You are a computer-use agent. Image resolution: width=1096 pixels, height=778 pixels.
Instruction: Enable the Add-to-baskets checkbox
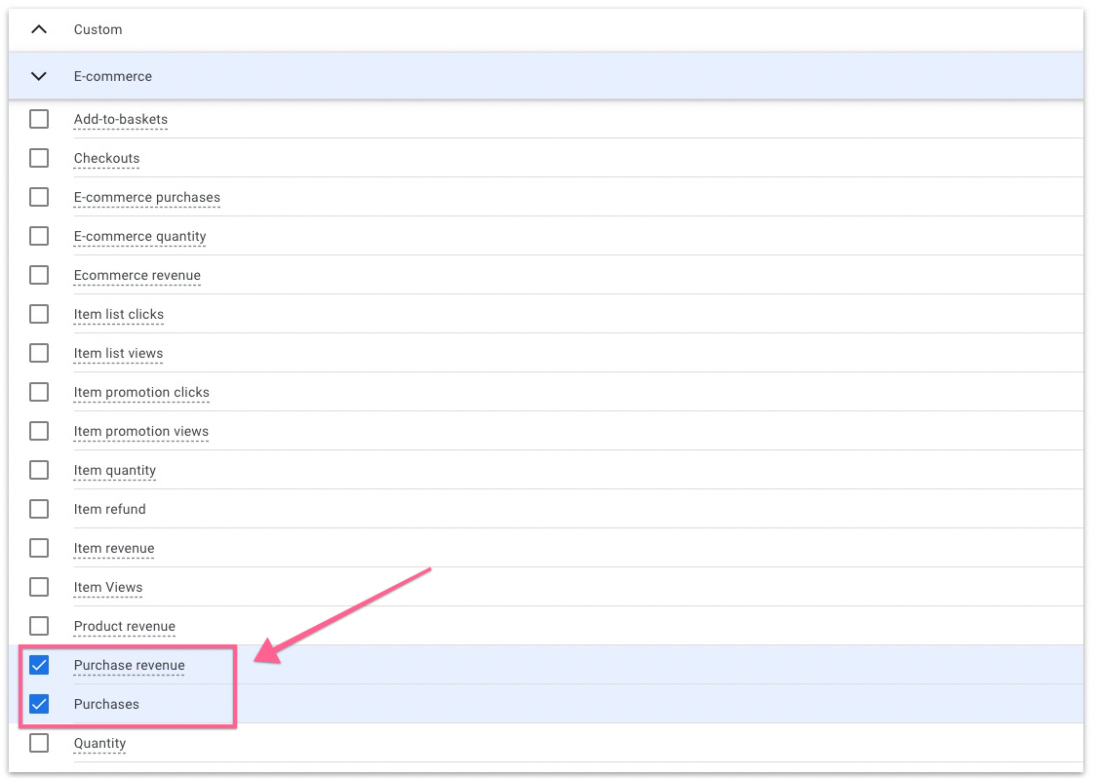(x=39, y=119)
